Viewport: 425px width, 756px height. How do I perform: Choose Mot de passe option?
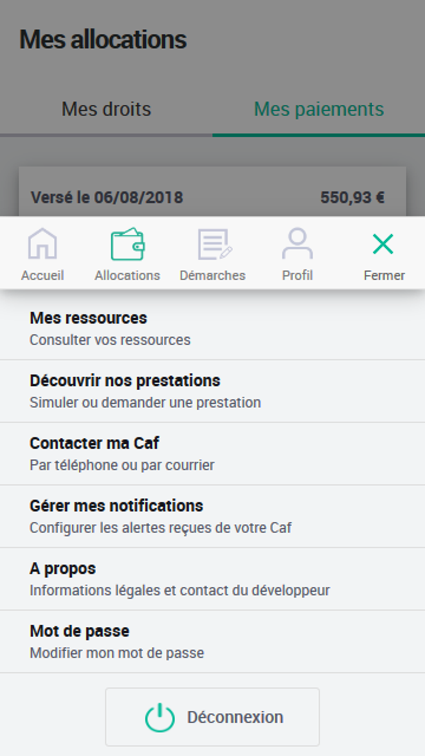[x=80, y=631]
